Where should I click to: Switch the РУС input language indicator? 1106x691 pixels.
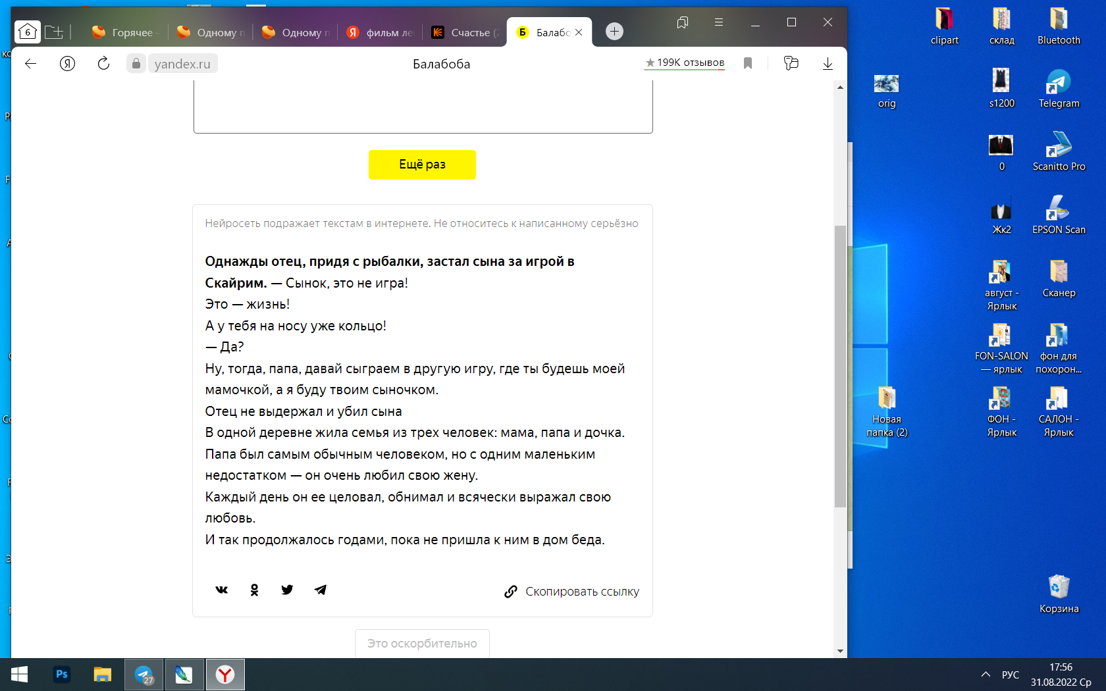tap(1011, 675)
